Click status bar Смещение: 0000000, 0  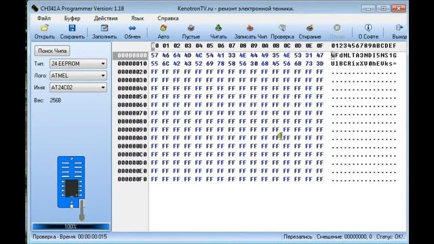pyautogui.click(x=344, y=237)
